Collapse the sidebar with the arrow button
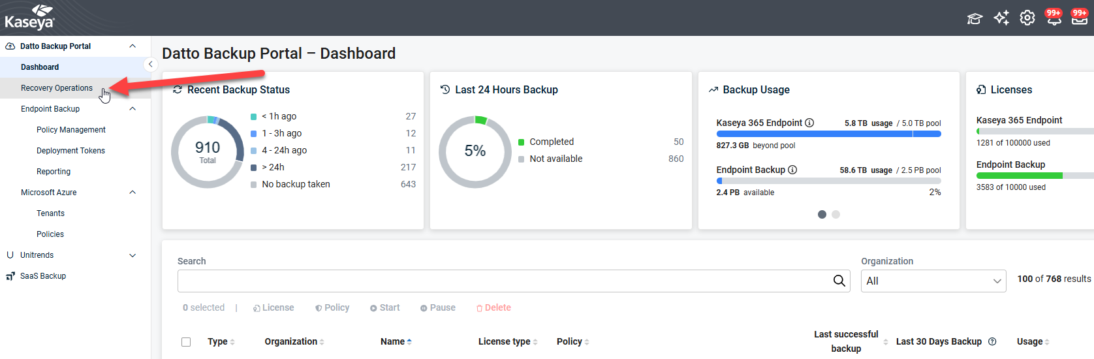The height and width of the screenshot is (359, 1094). 150,64
